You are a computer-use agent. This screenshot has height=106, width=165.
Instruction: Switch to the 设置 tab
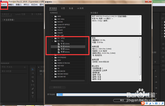63,8
